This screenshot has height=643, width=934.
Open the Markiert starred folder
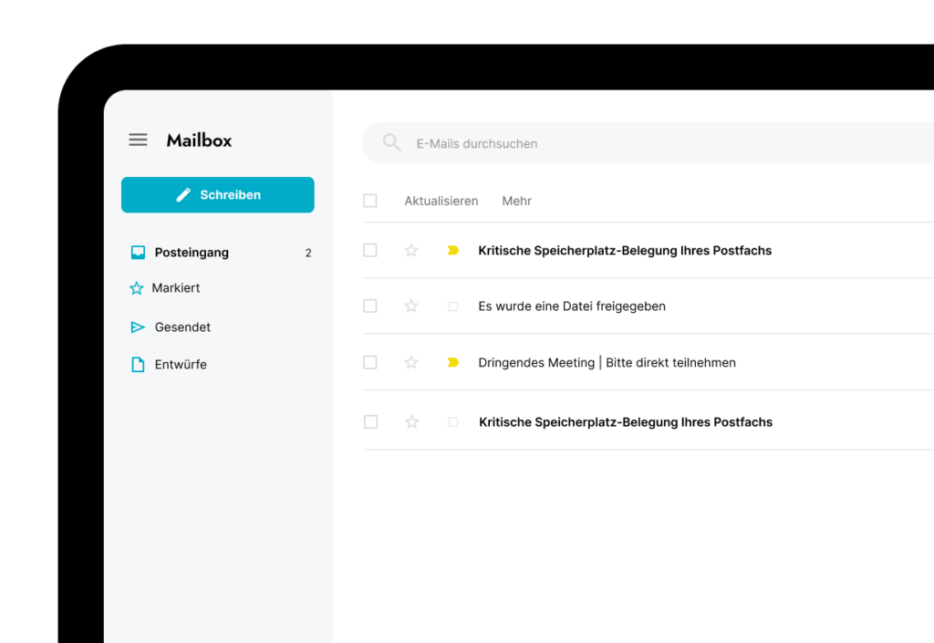176,288
